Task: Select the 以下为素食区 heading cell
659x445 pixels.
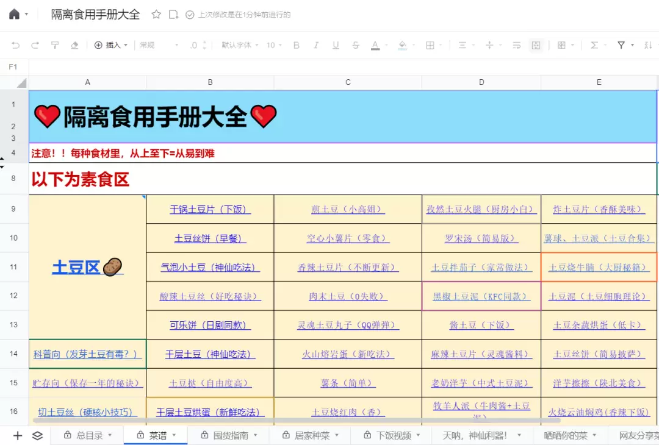Action: [x=342, y=179]
